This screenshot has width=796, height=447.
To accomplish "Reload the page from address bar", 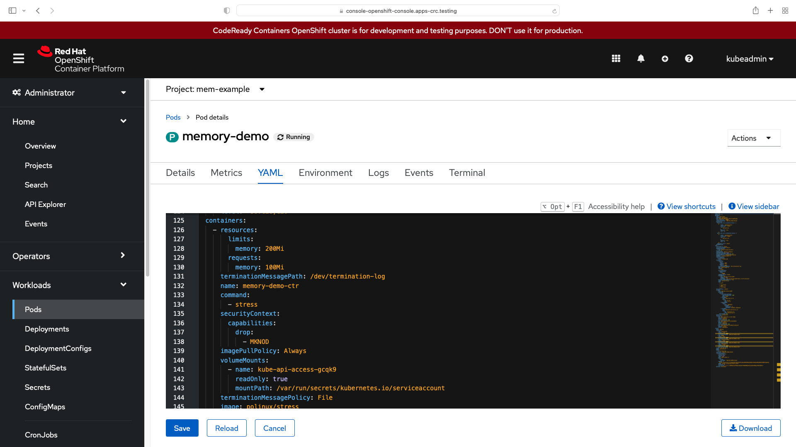I will pos(554,11).
